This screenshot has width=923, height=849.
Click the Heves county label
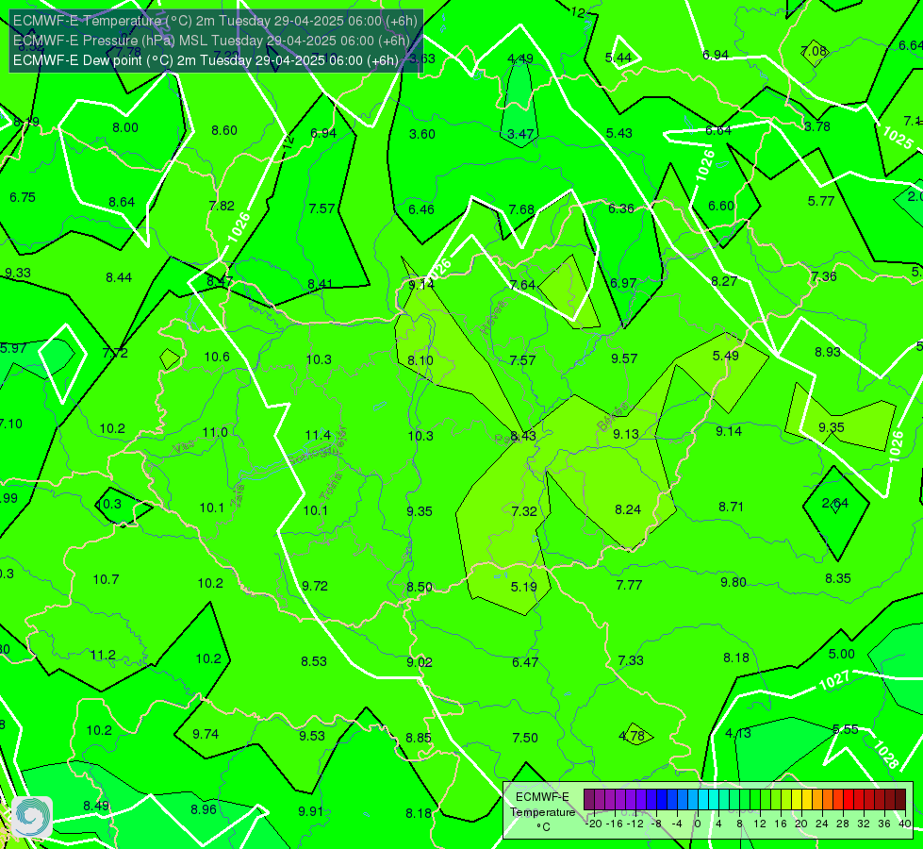pyautogui.click(x=493, y=317)
